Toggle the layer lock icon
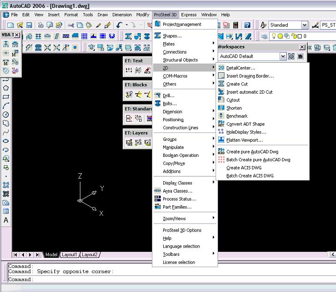This screenshot has width=336, height=292. pos(294,36)
